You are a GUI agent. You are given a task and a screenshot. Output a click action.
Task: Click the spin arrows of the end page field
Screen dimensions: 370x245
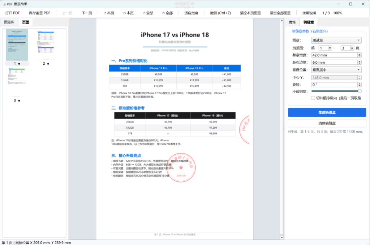[352, 48]
